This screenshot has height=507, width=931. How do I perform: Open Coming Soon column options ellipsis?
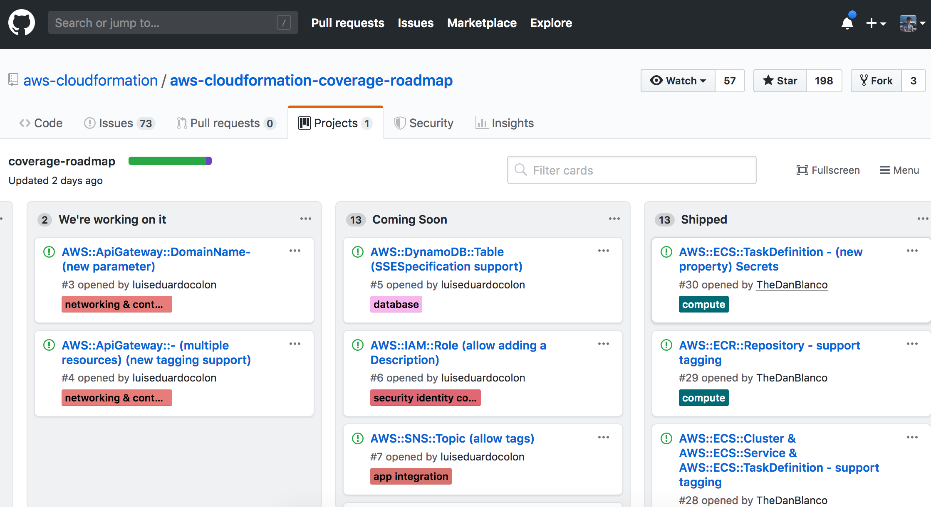pyautogui.click(x=614, y=219)
